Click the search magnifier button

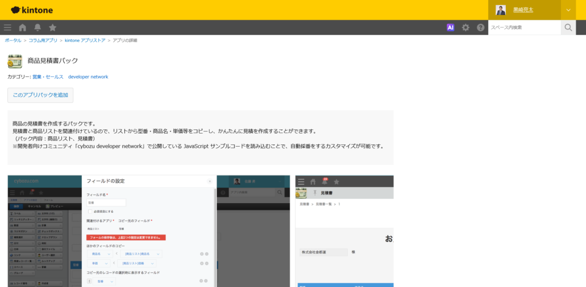click(x=568, y=27)
